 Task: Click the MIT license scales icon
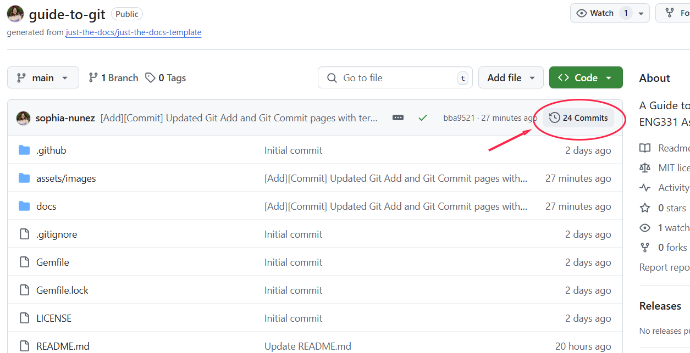coord(644,167)
